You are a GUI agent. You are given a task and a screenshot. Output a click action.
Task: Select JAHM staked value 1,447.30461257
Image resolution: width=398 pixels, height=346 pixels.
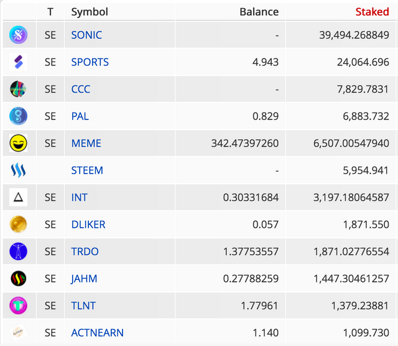351,279
